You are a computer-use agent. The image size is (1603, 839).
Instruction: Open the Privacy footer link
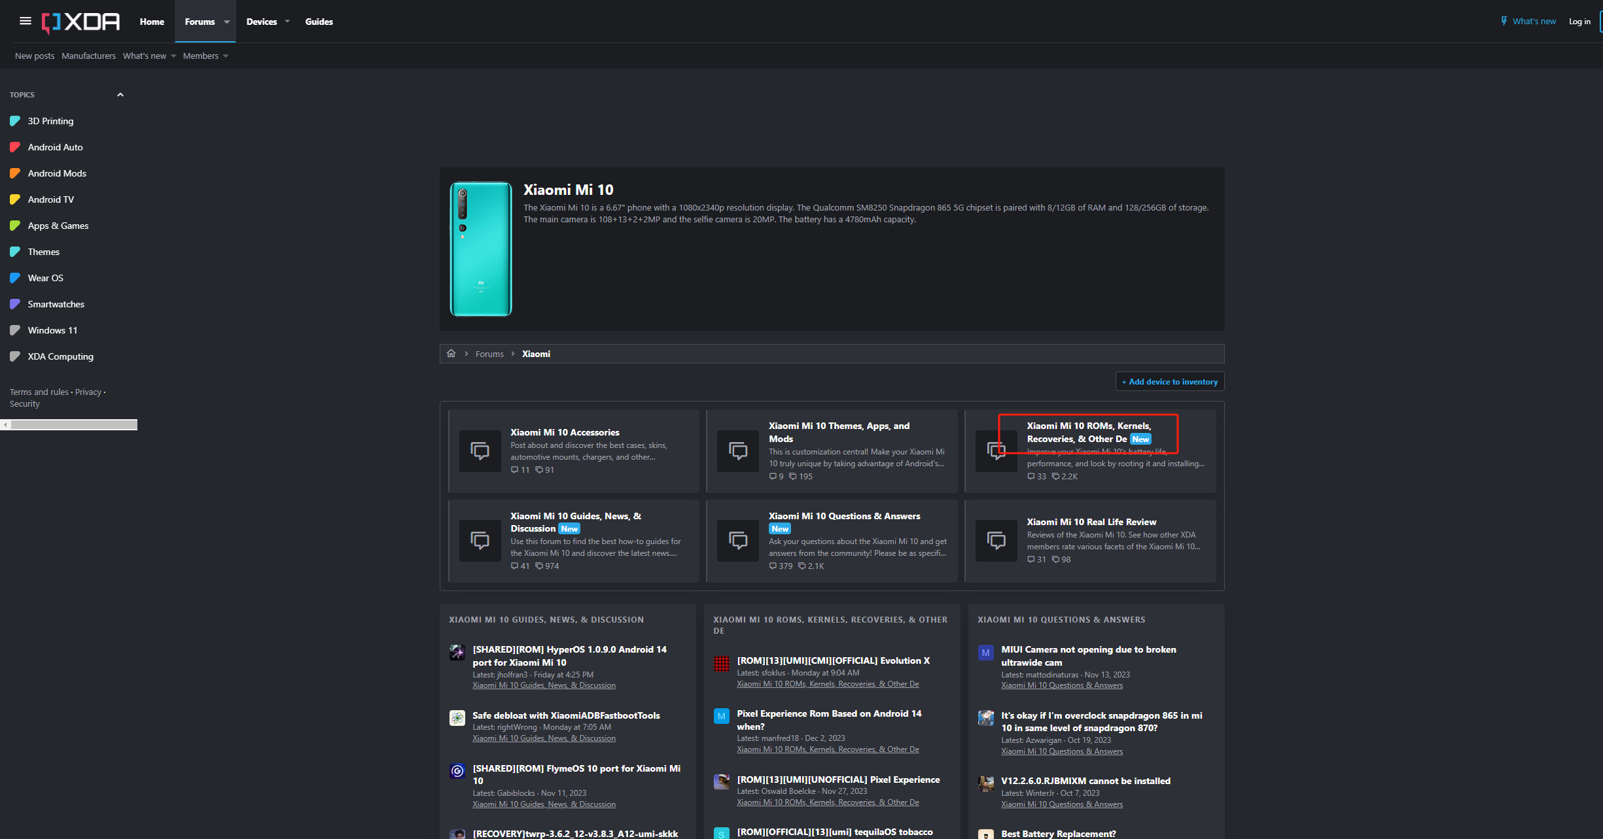pyautogui.click(x=88, y=392)
